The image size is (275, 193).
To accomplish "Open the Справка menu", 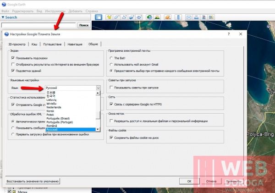I will tap(92, 11).
